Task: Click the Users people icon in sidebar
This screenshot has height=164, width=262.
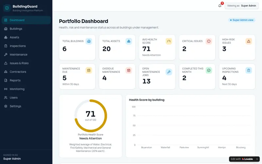Action: [x=6, y=97]
